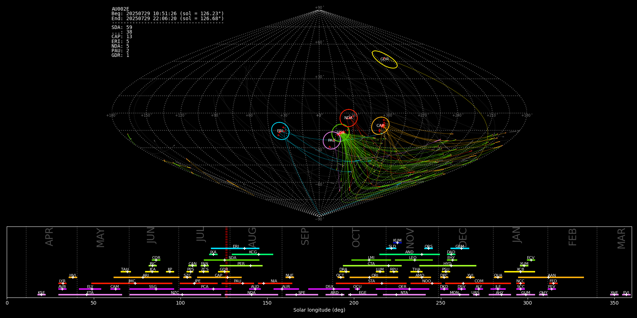Click the GDR radiant ellipse on sky map
The width and height of the screenshot is (637, 318).
coord(385,59)
